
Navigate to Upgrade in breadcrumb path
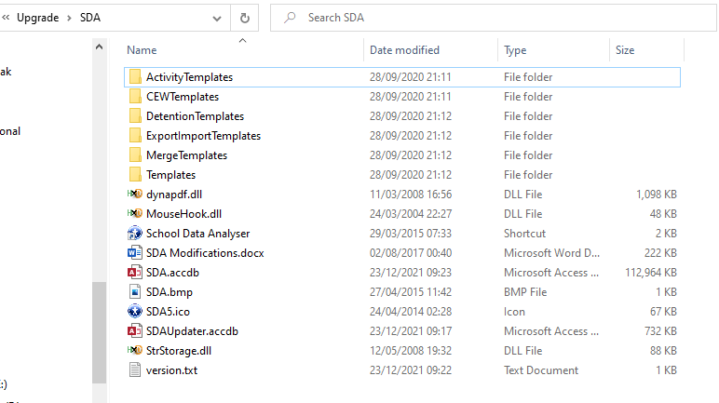[38, 18]
